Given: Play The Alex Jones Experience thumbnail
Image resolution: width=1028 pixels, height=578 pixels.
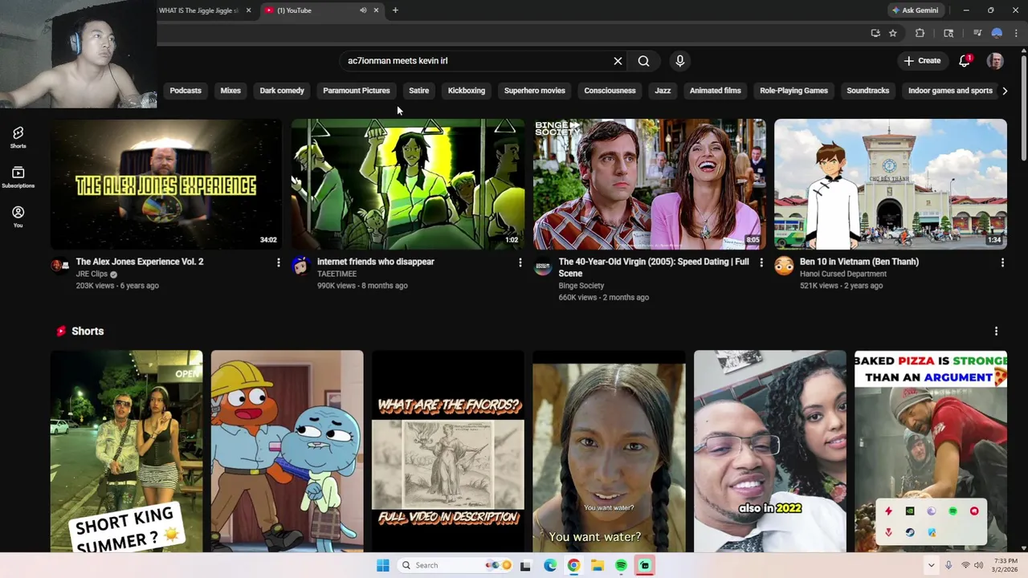Looking at the screenshot, I should click(166, 184).
